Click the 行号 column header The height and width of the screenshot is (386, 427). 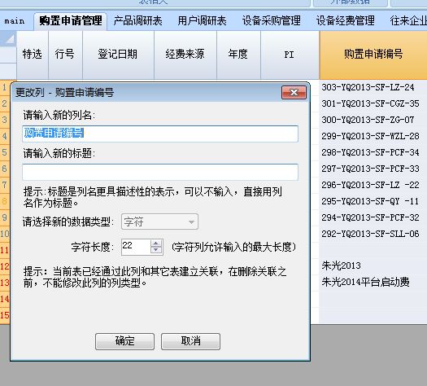[65, 55]
